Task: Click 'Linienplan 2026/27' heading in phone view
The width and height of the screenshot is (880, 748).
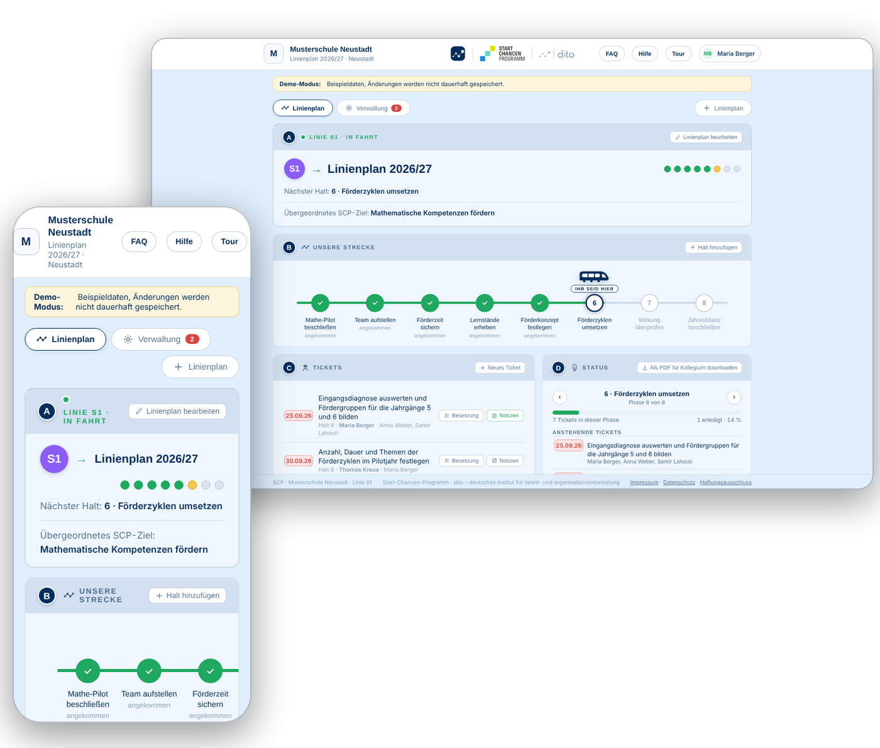Action: [x=146, y=459]
